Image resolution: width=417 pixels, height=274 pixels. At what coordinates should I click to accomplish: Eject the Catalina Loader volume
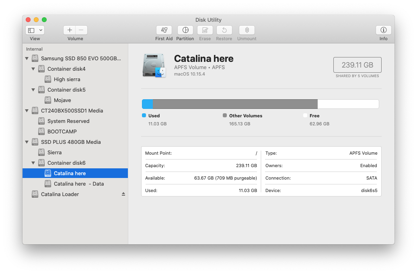pos(123,194)
